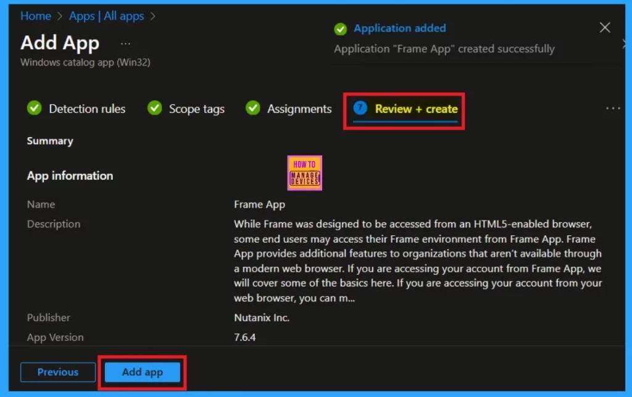Image resolution: width=632 pixels, height=397 pixels.
Task: Click the Frame App name value
Action: point(260,205)
